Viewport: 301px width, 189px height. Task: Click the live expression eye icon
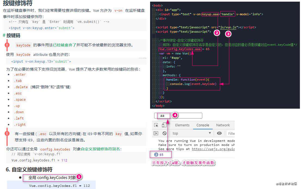(x=219, y=133)
